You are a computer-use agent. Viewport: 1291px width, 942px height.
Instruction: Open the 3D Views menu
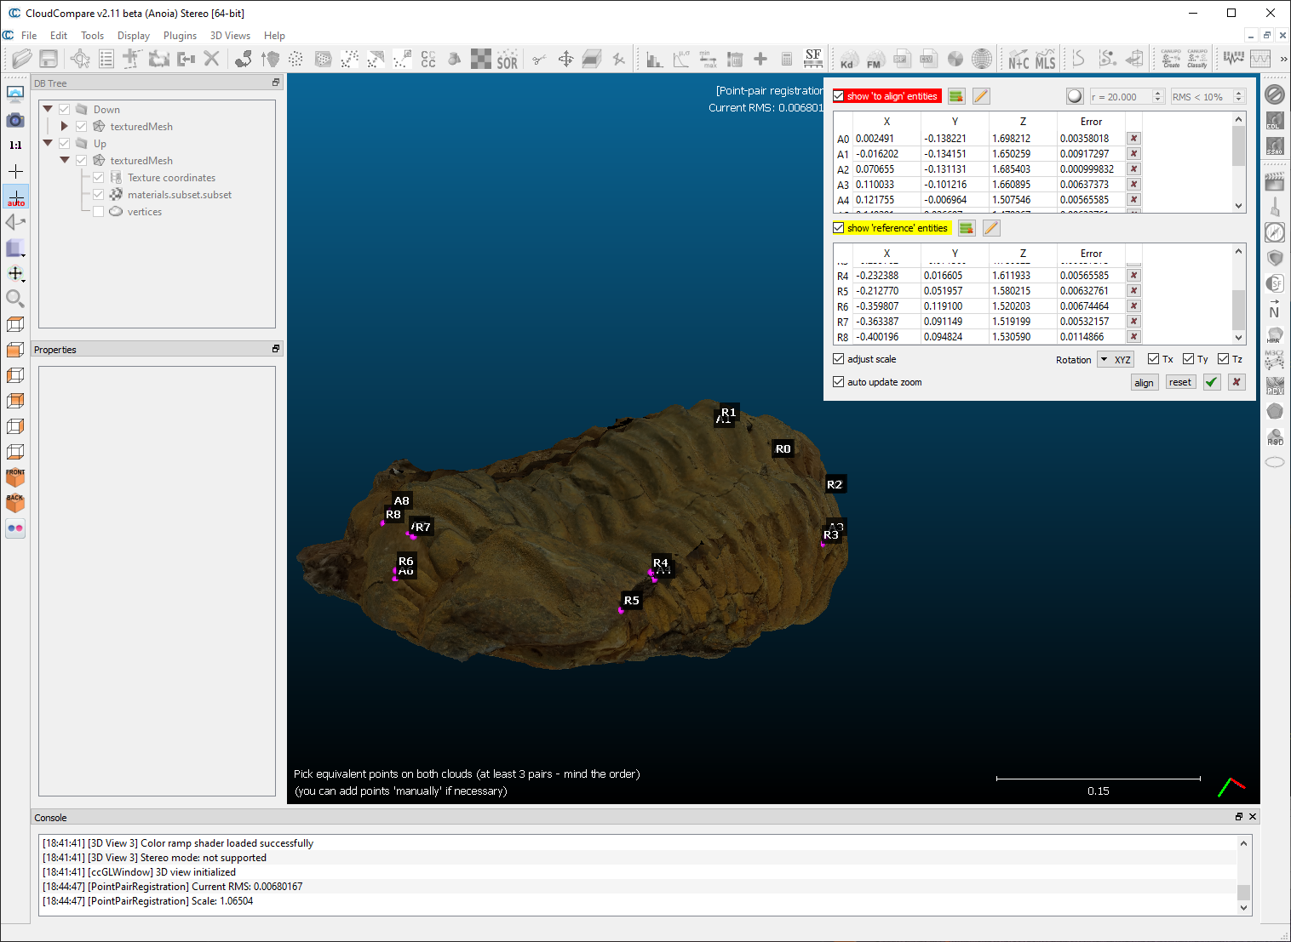(x=230, y=36)
